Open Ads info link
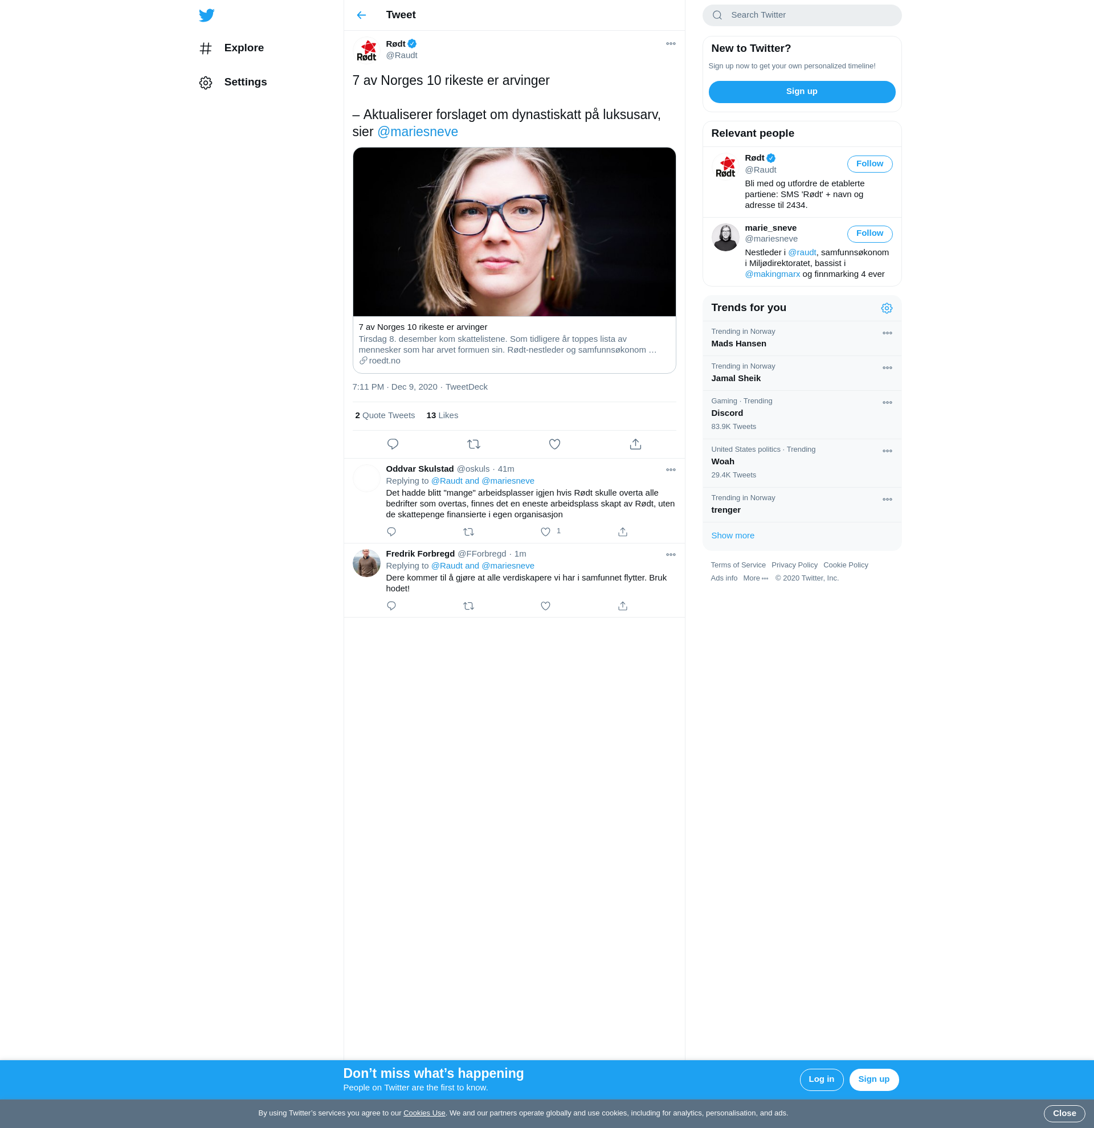The width and height of the screenshot is (1094, 1128). coord(724,578)
